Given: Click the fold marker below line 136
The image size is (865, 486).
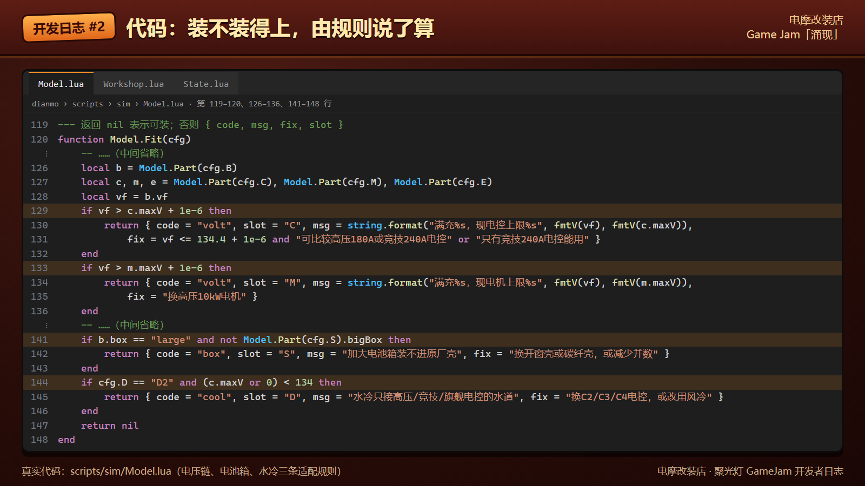Looking at the screenshot, I should (46, 325).
